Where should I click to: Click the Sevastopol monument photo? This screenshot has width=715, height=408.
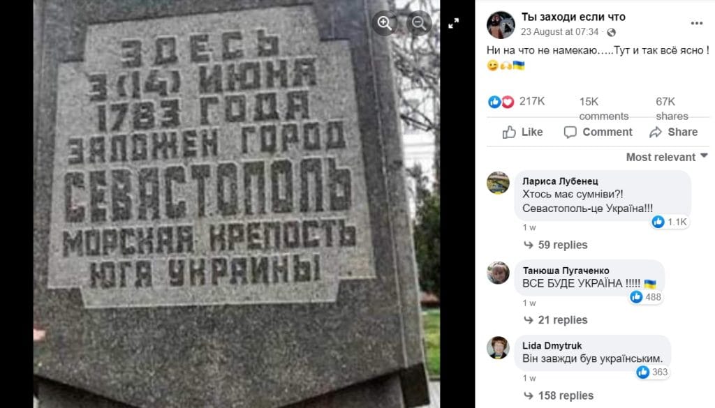point(237,204)
